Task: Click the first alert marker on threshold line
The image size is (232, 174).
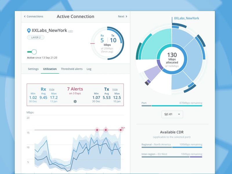Action: click(97, 130)
